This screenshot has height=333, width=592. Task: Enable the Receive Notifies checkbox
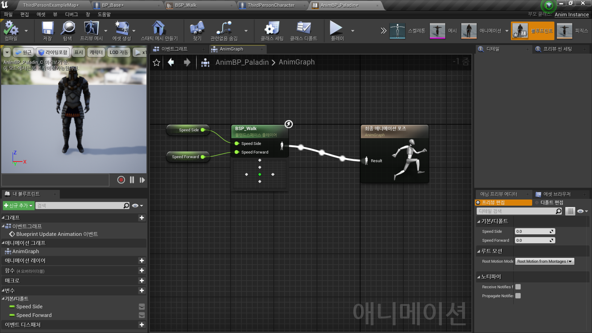tap(518, 287)
